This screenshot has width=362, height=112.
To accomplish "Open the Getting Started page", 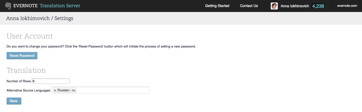I will [217, 6].
